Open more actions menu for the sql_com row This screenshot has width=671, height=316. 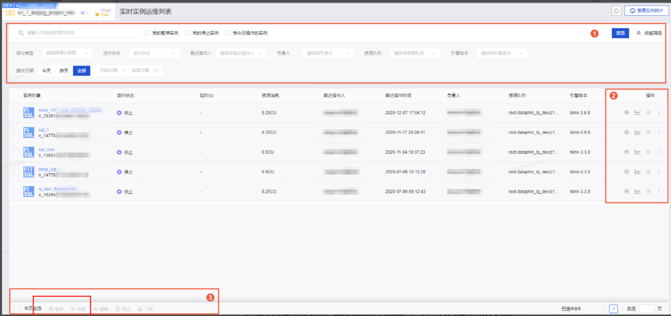pos(658,152)
